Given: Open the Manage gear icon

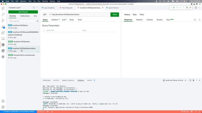Looking at the screenshot, I should pyautogui.click(x=3, y=107).
